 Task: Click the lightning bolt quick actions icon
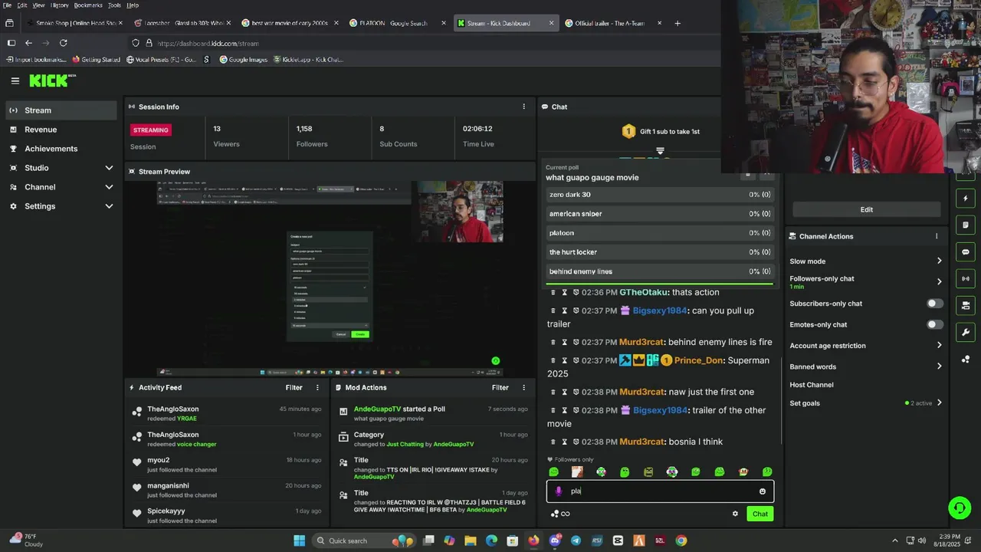(x=966, y=199)
